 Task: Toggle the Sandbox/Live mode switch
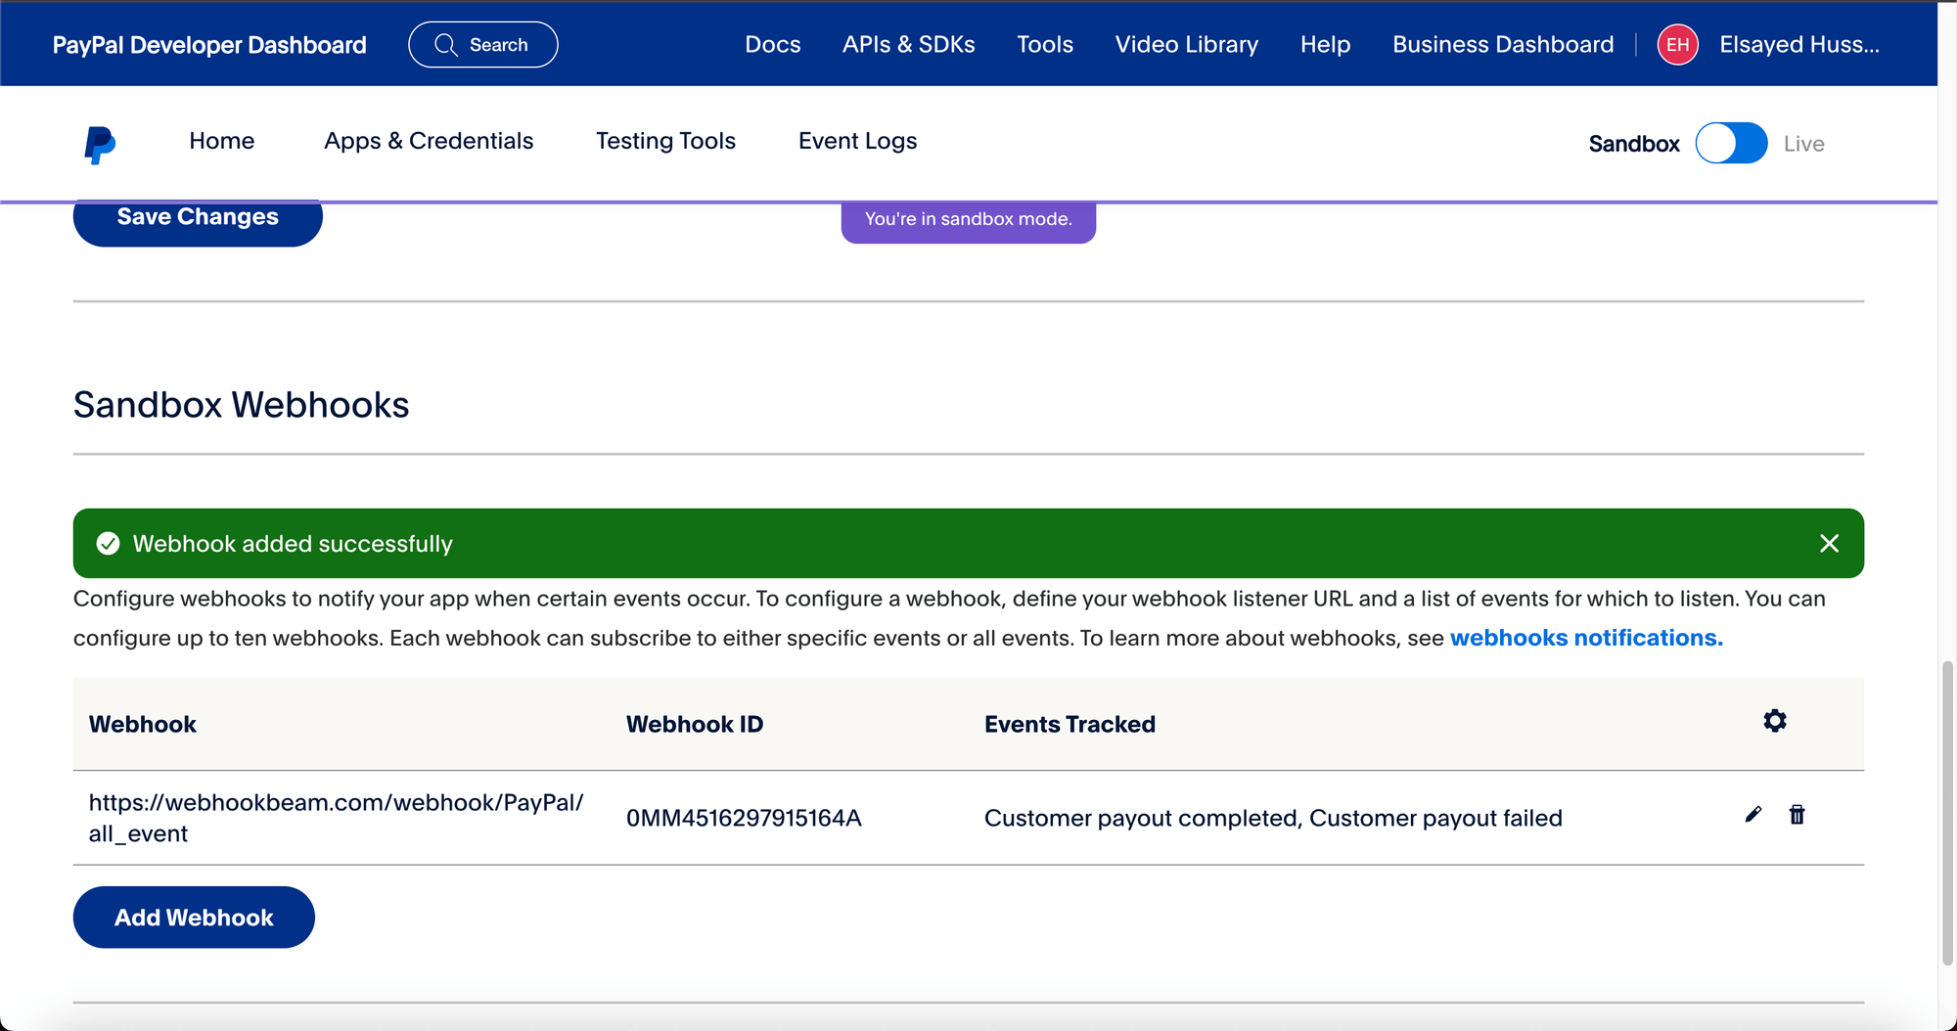[1730, 144]
